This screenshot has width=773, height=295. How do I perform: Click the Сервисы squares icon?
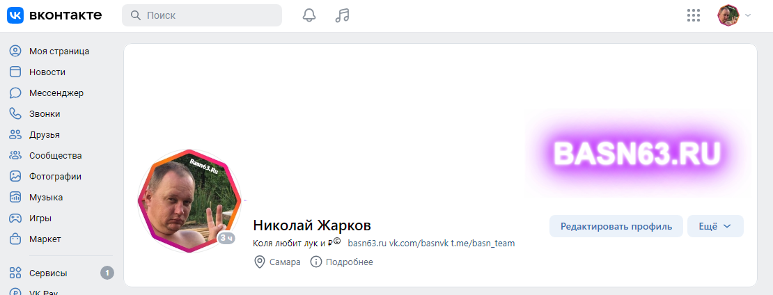coord(16,273)
